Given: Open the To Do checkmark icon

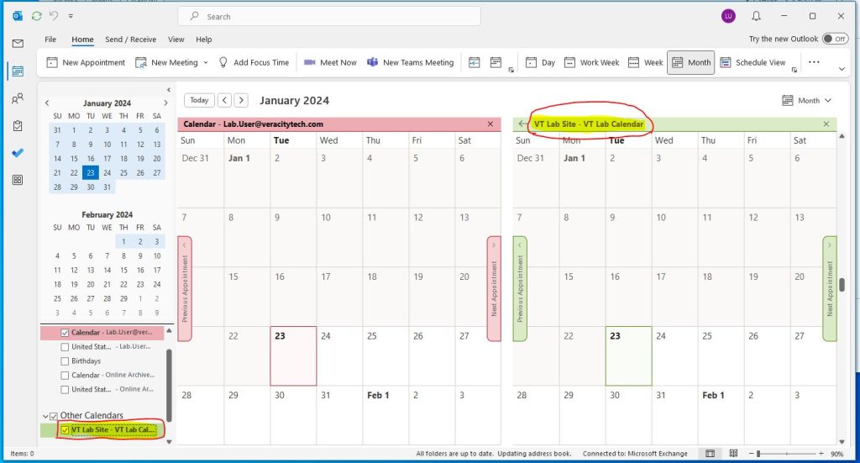Looking at the screenshot, I should click(18, 153).
